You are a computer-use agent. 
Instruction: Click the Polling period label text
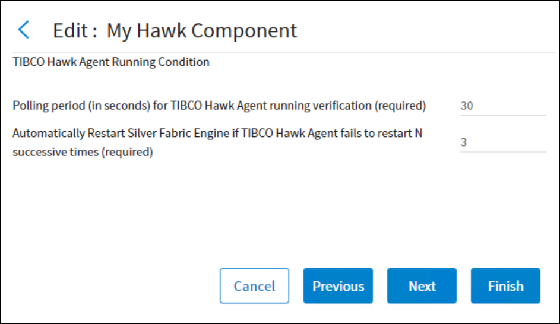pyautogui.click(x=219, y=106)
